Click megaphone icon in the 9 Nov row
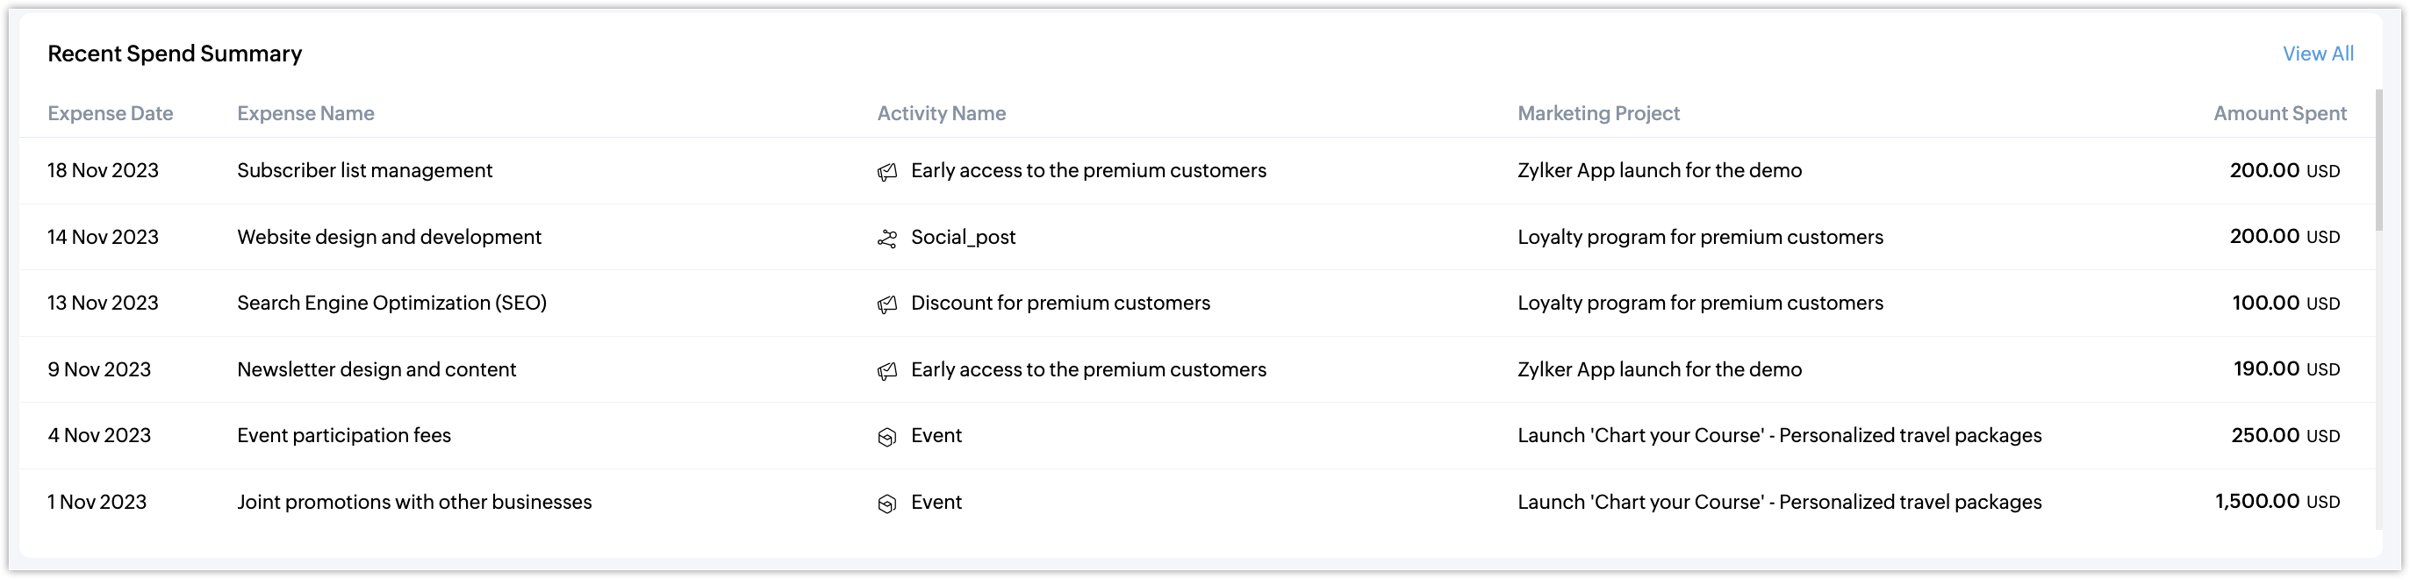Screen dimensions: 2410x579 (886, 370)
